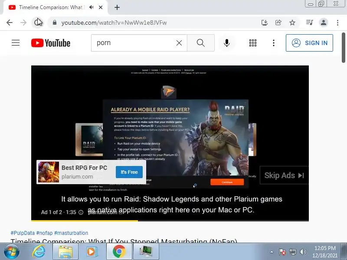Click the magnifier search button
Screen dimensions: 347x260
(x=201, y=43)
